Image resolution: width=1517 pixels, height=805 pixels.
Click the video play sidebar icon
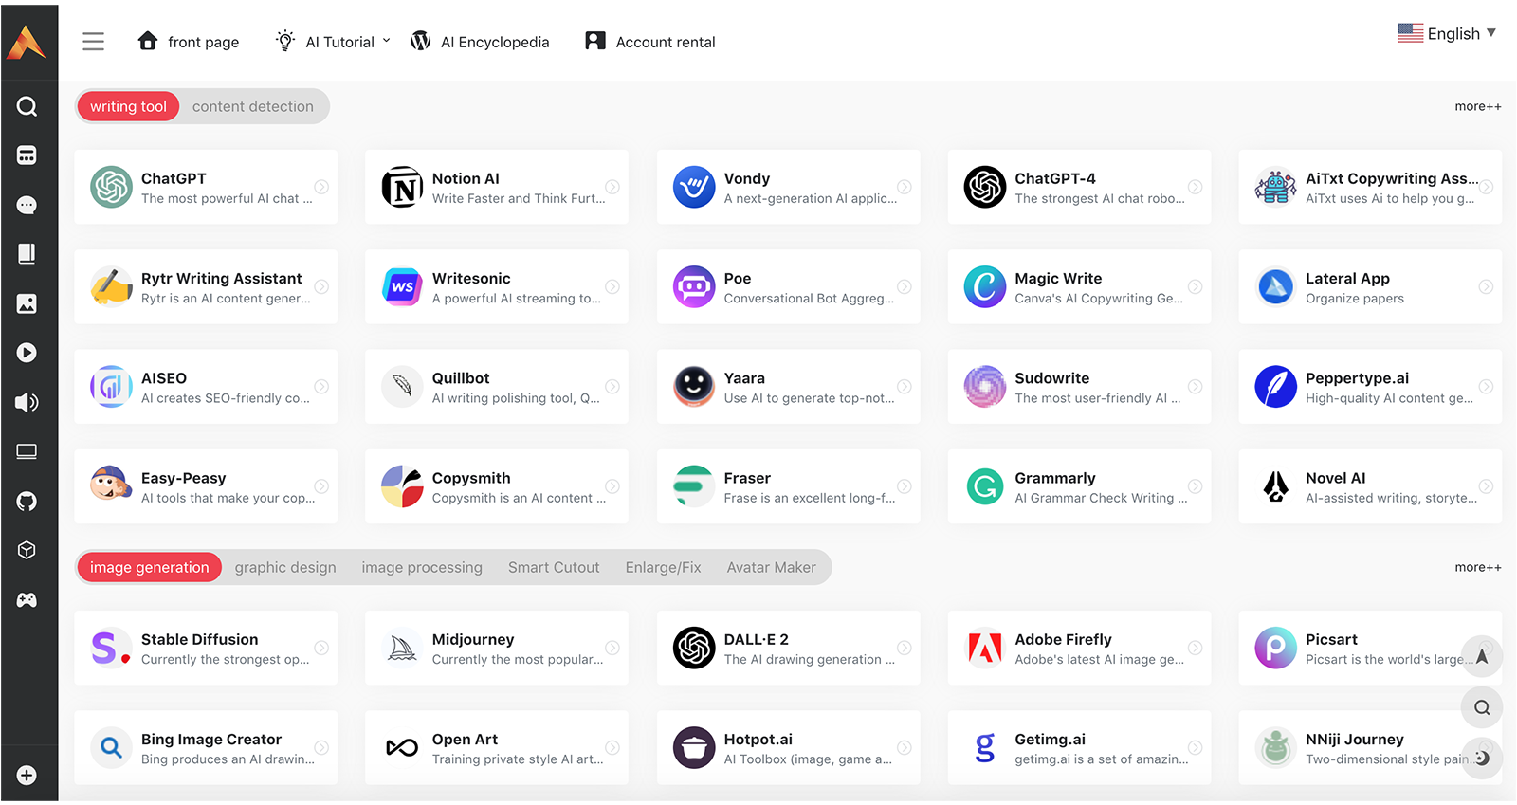[27, 353]
